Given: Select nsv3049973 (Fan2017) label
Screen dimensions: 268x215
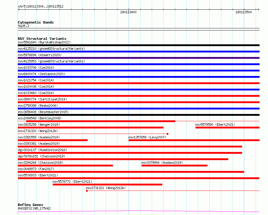Looking at the screenshot, I should (x=36, y=169).
